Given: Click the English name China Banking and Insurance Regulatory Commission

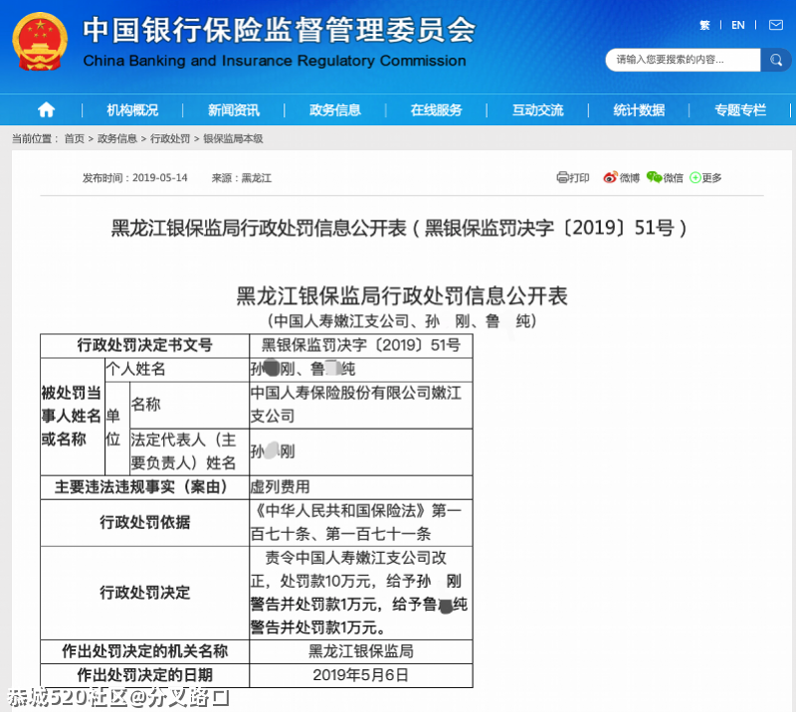Looking at the screenshot, I should click(275, 61).
